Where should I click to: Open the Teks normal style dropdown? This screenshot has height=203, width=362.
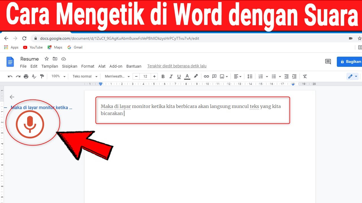pos(85,76)
